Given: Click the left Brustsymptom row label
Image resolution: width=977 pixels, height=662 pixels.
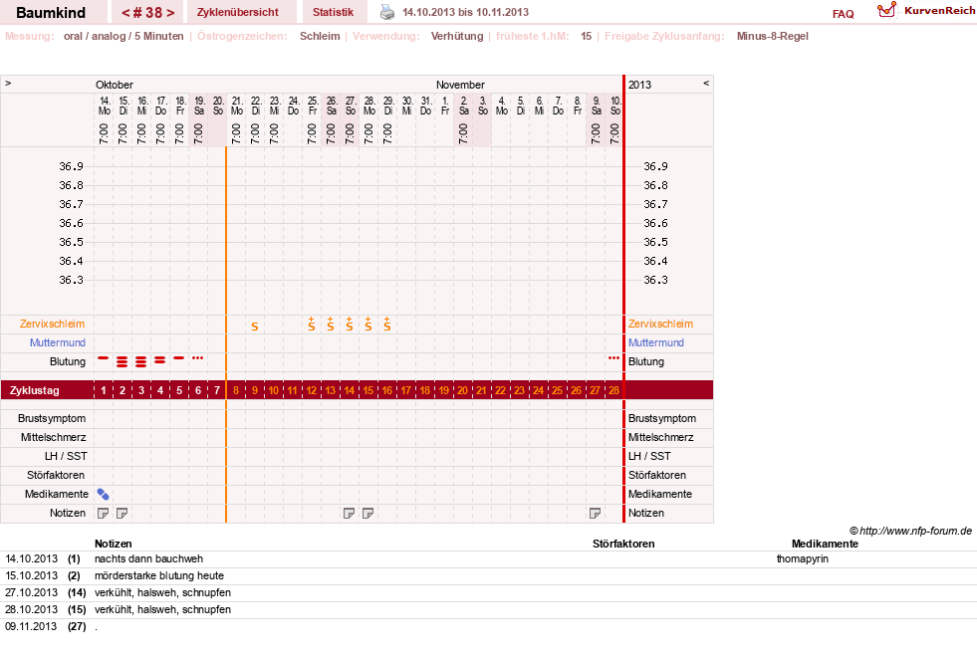Looking at the screenshot, I should [52, 418].
